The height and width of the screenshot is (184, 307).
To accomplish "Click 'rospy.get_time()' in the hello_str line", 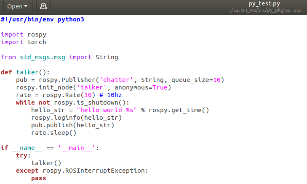I will click(x=179, y=110).
